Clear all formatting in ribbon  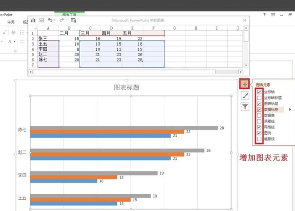(x=13, y=32)
